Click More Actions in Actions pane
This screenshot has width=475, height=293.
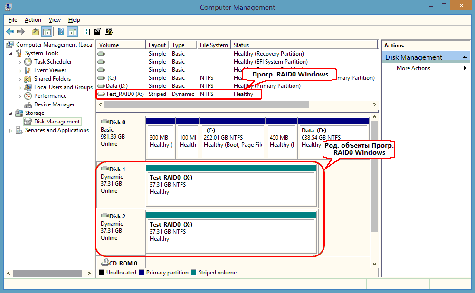[413, 68]
